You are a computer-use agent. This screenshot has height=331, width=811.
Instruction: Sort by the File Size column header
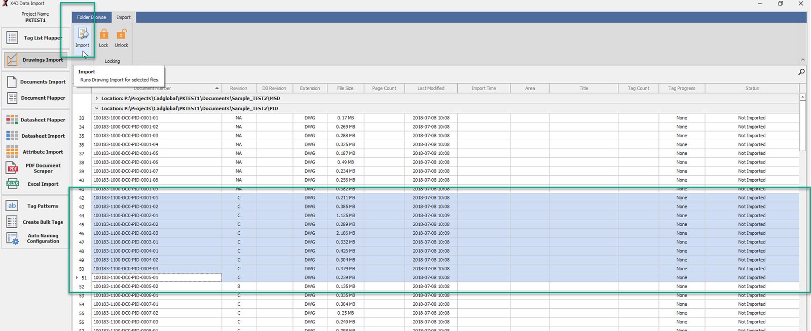345,88
